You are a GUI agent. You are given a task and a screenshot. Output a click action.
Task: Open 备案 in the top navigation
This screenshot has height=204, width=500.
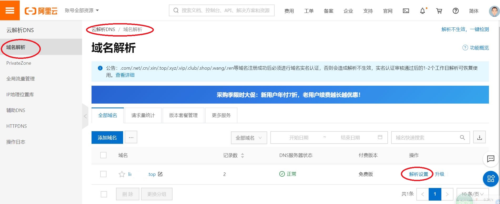(x=329, y=11)
